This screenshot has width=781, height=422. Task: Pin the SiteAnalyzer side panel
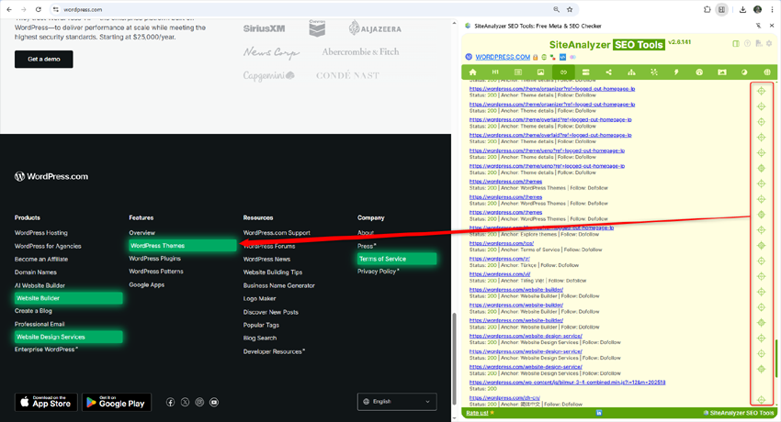(758, 26)
